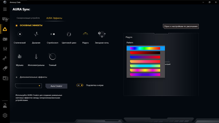Select the Звездная ночь starry night icon

tap(102, 34)
